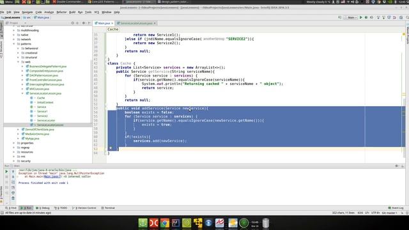Click UTF-8 encoding in status bar
Screen dimensions: 409x230
[375, 213]
